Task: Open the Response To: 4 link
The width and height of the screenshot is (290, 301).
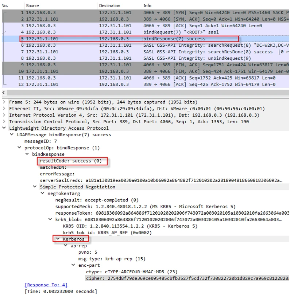Action: pyautogui.click(x=46, y=285)
